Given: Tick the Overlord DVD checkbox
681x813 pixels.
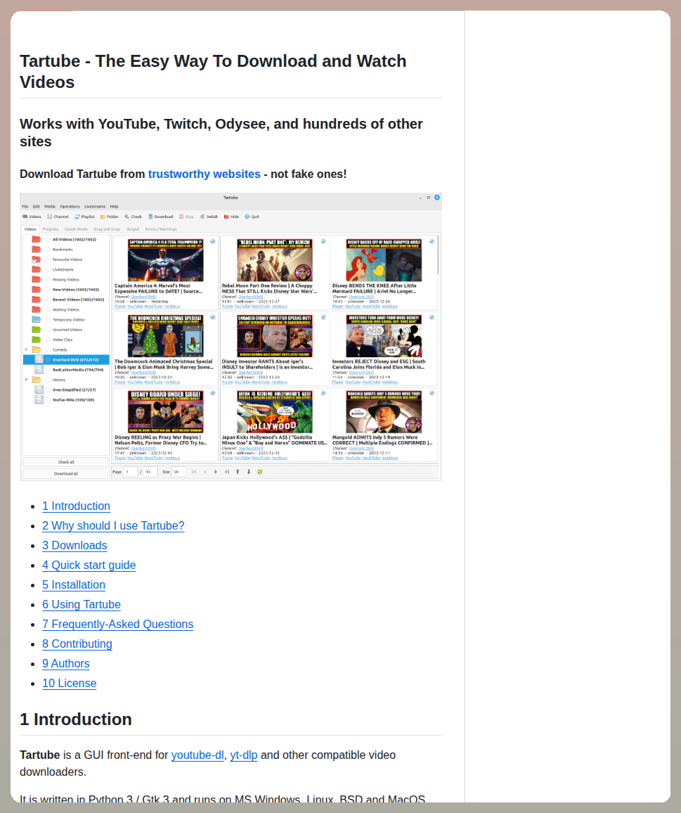Looking at the screenshot, I should click(48, 359).
